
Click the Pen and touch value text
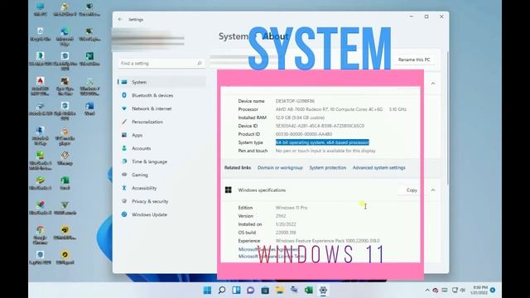(325, 151)
